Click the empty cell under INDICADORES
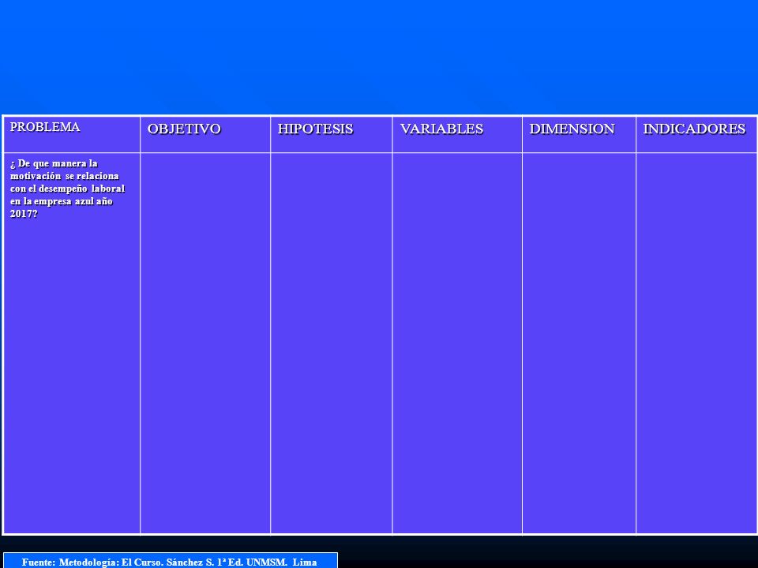 (x=696, y=343)
